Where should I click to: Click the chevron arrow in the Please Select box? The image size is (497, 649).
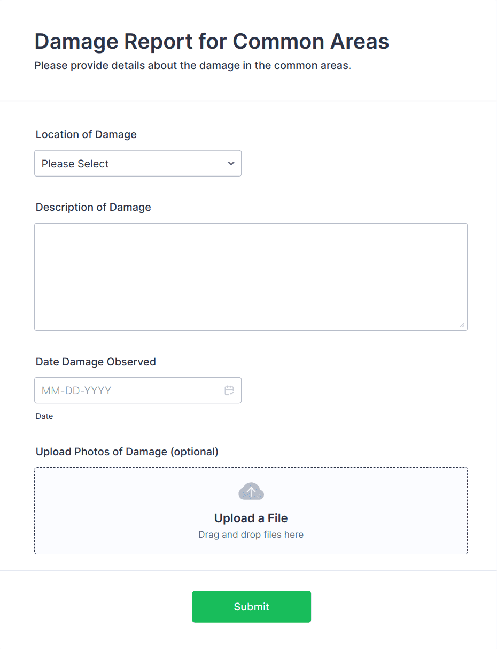[x=231, y=164]
